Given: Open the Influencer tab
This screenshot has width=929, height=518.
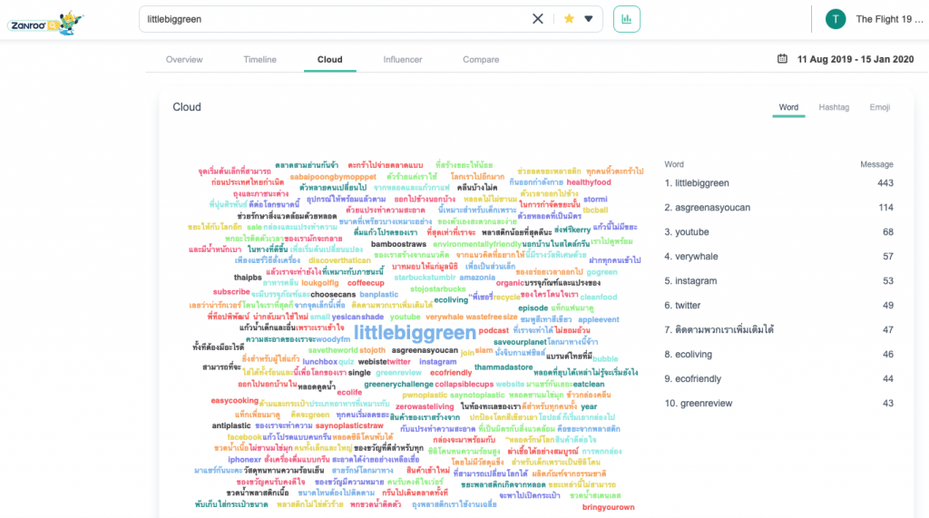Looking at the screenshot, I should click(x=403, y=60).
